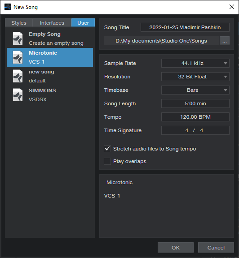Click the SIMMONS template file icon
239x258 pixels.
point(18,95)
